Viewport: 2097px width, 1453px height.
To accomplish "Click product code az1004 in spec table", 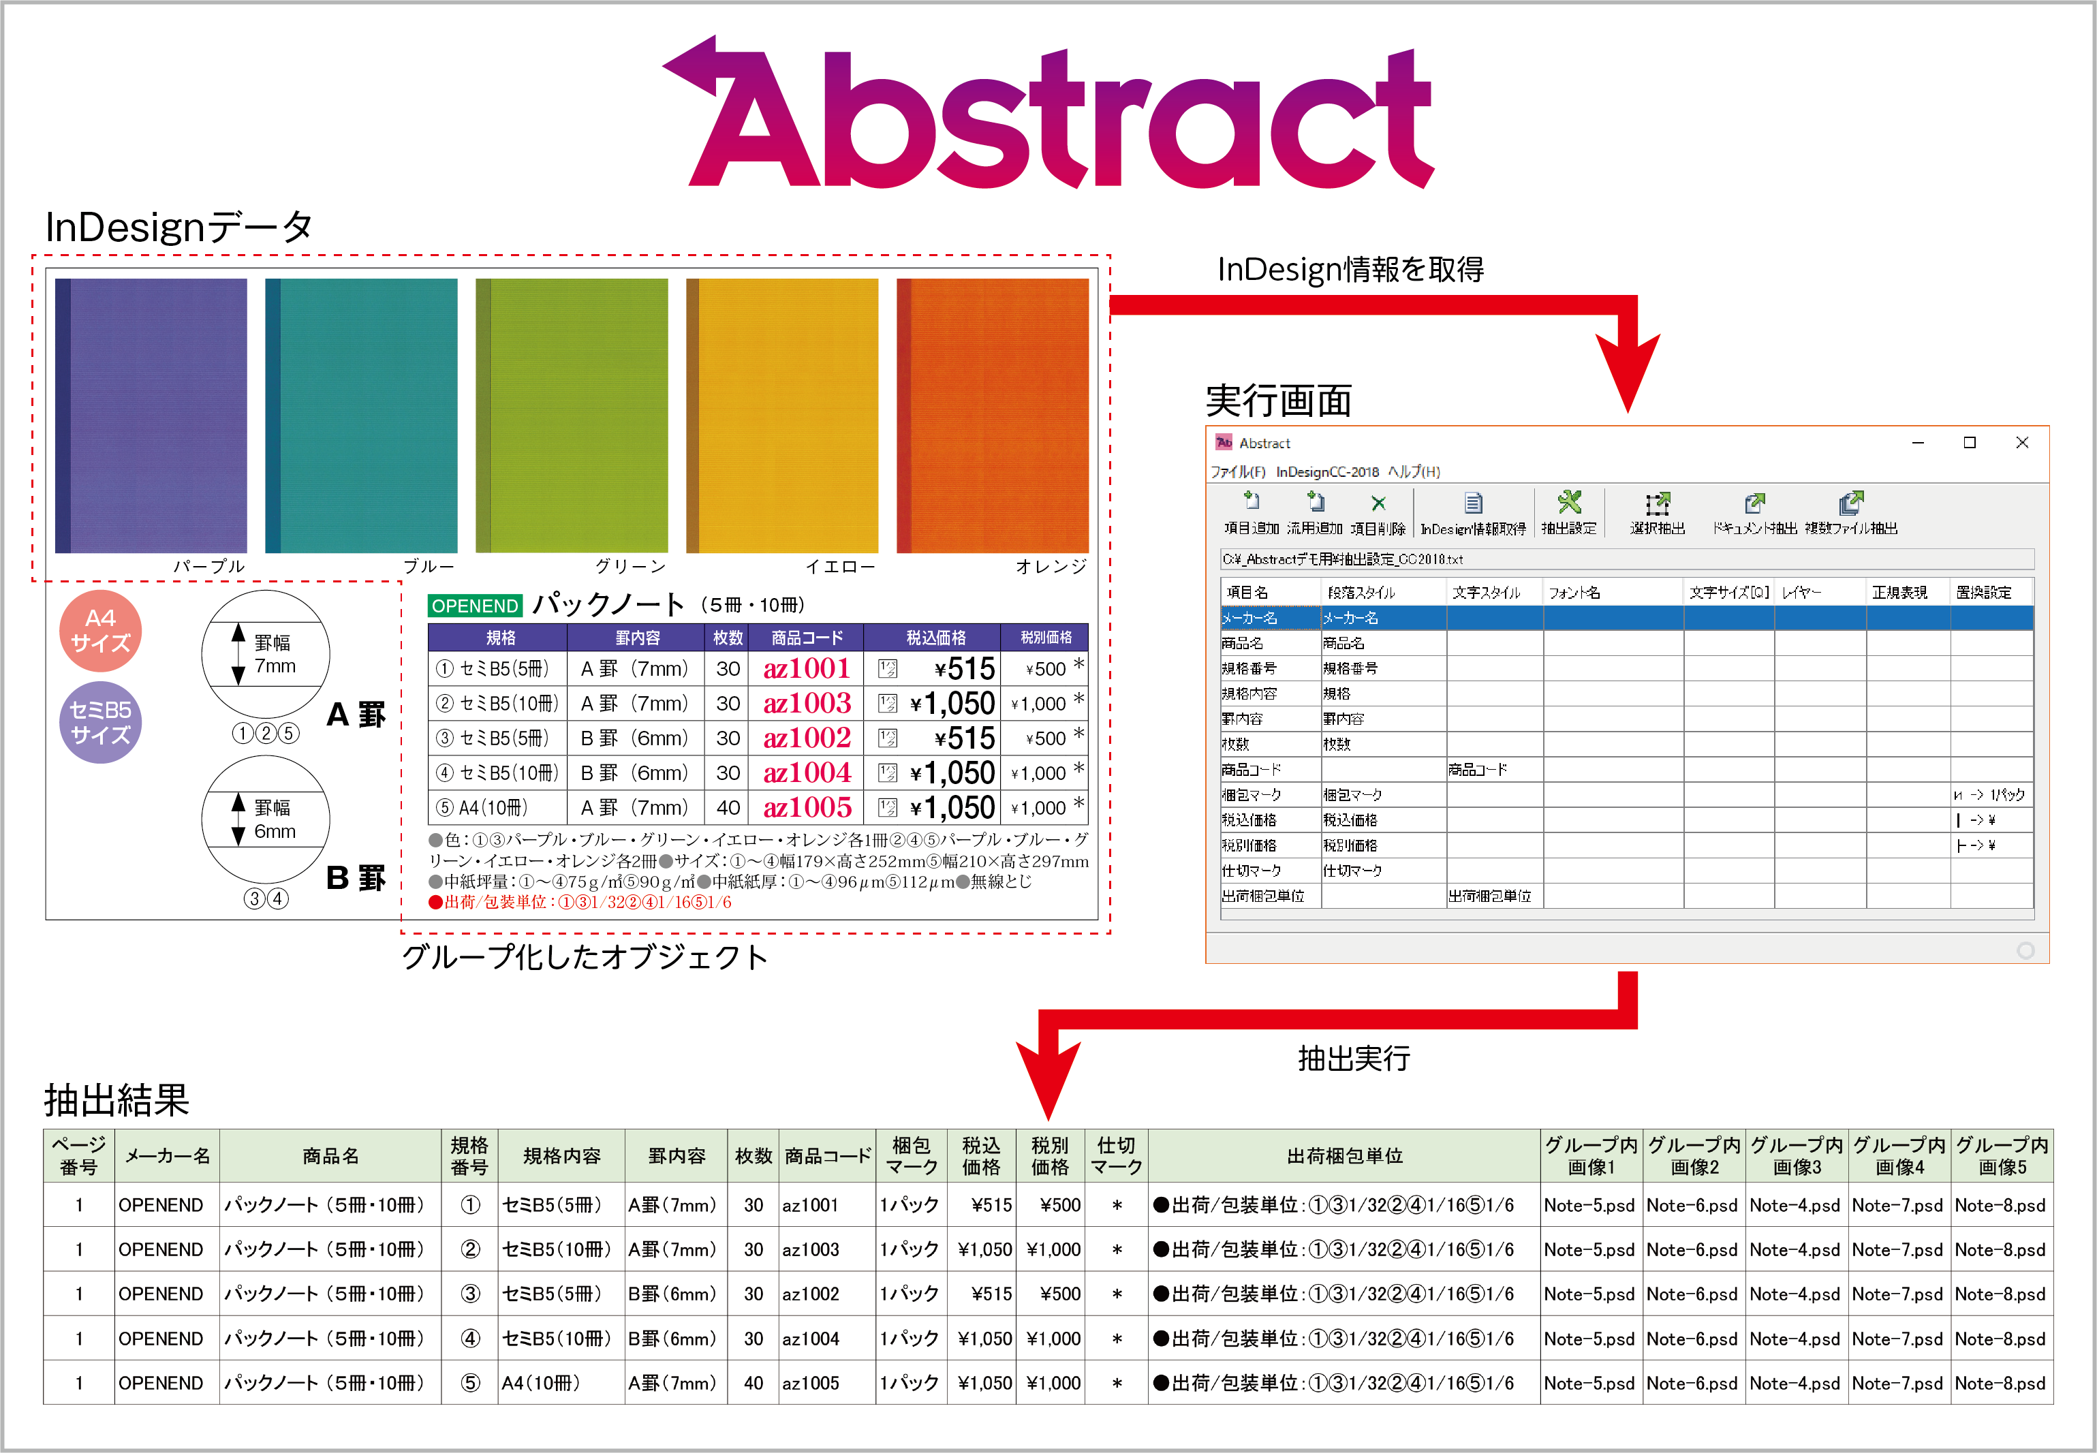I will pos(807,772).
